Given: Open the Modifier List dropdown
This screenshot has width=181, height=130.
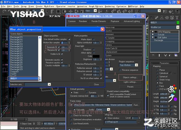Looking at the screenshot, I should pos(178,27).
